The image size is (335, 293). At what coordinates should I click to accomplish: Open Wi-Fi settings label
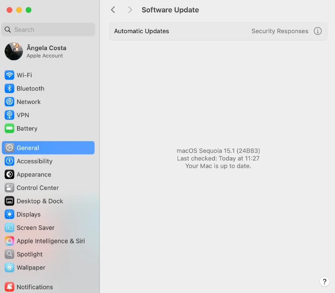tap(24, 75)
